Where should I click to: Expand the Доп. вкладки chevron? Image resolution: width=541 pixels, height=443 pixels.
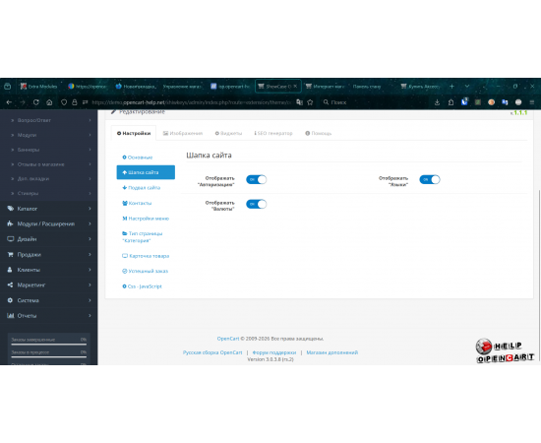90,178
